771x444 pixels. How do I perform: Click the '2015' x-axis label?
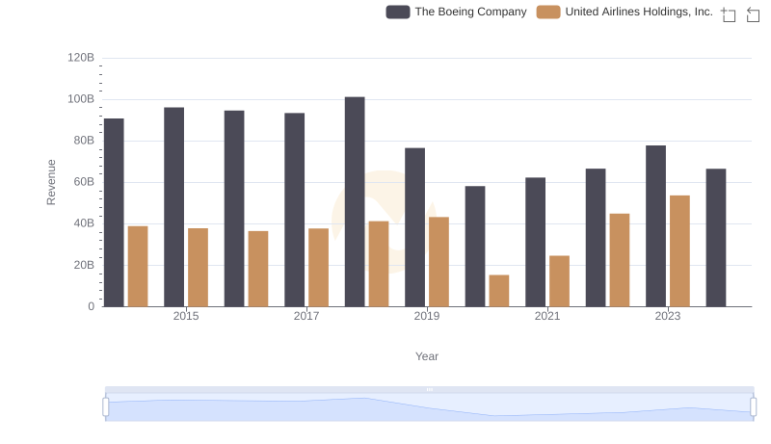pyautogui.click(x=186, y=316)
